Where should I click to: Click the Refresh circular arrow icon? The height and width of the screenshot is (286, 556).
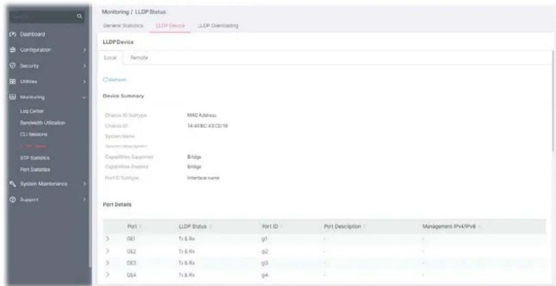pos(105,80)
